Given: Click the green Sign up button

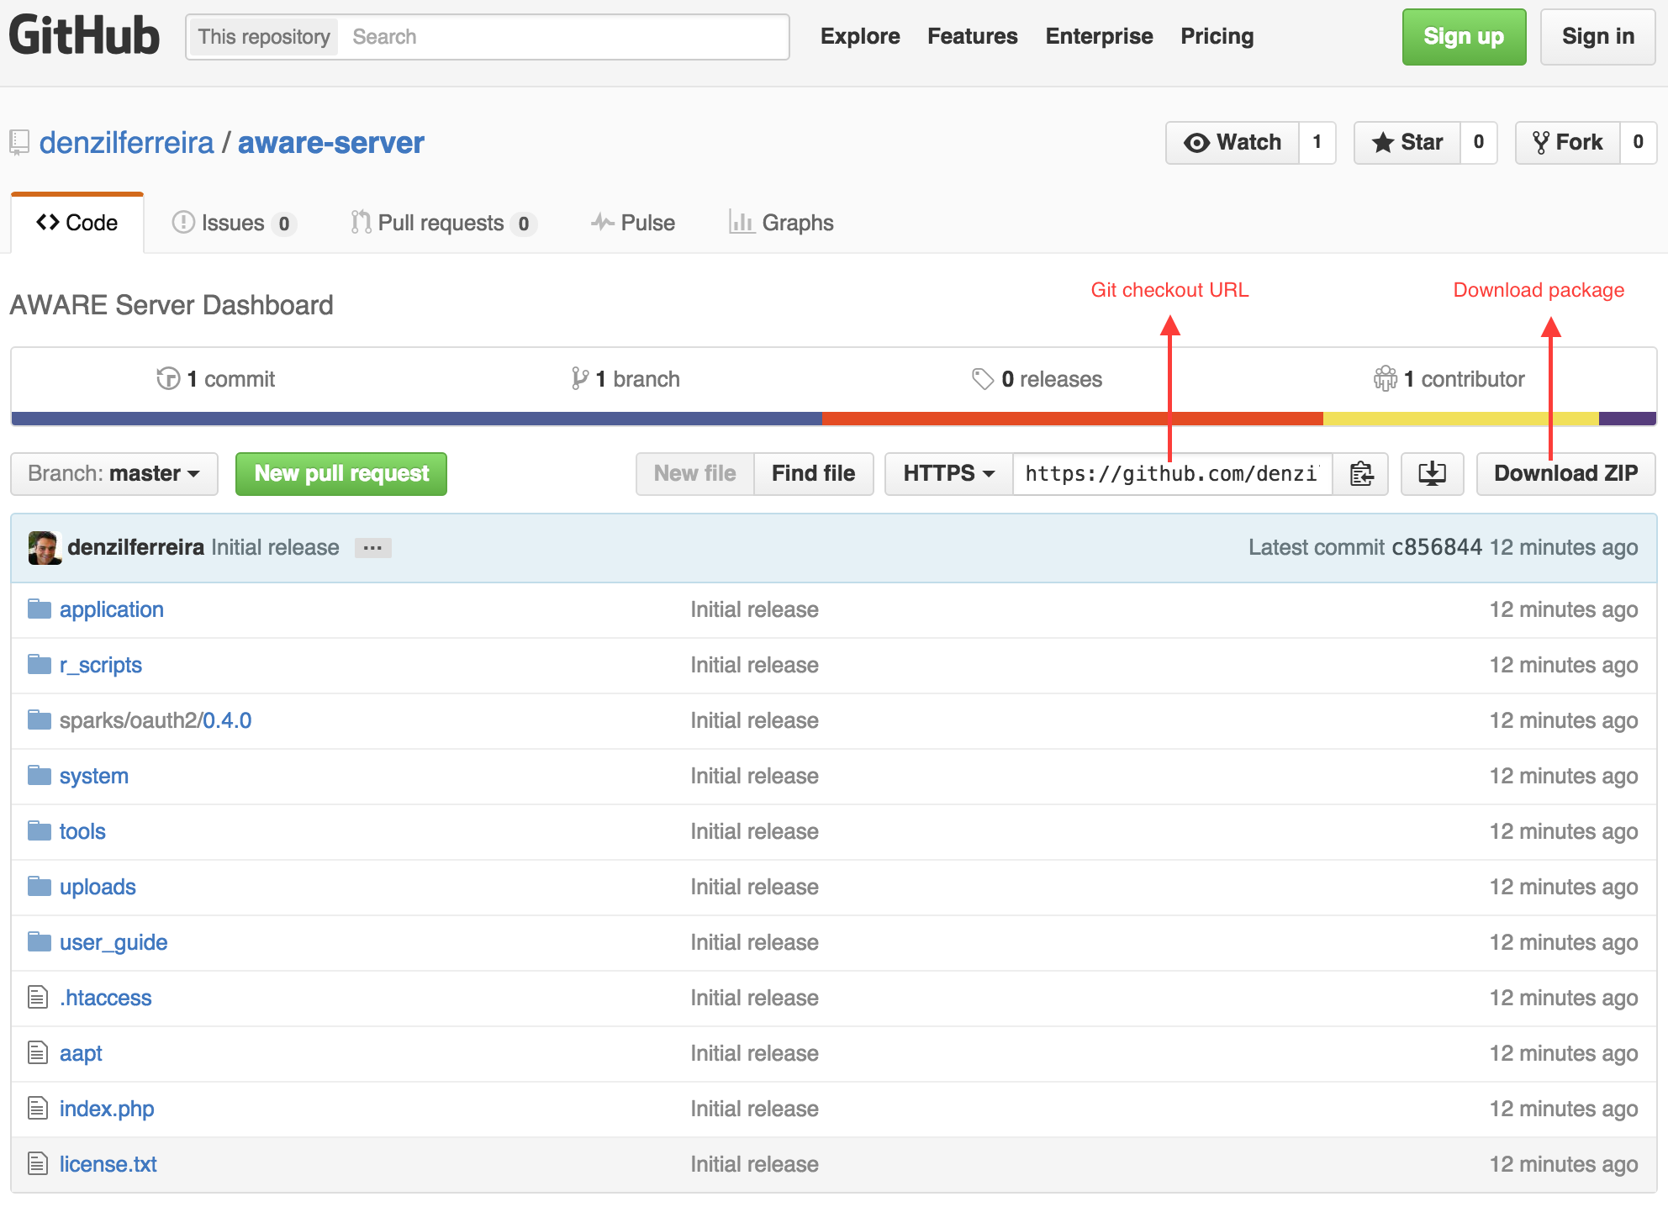Looking at the screenshot, I should 1464,37.
